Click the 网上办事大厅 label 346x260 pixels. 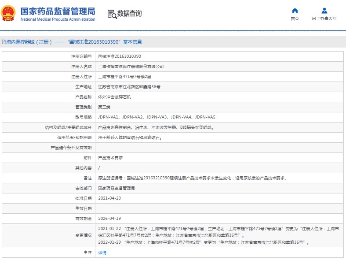point(324,19)
